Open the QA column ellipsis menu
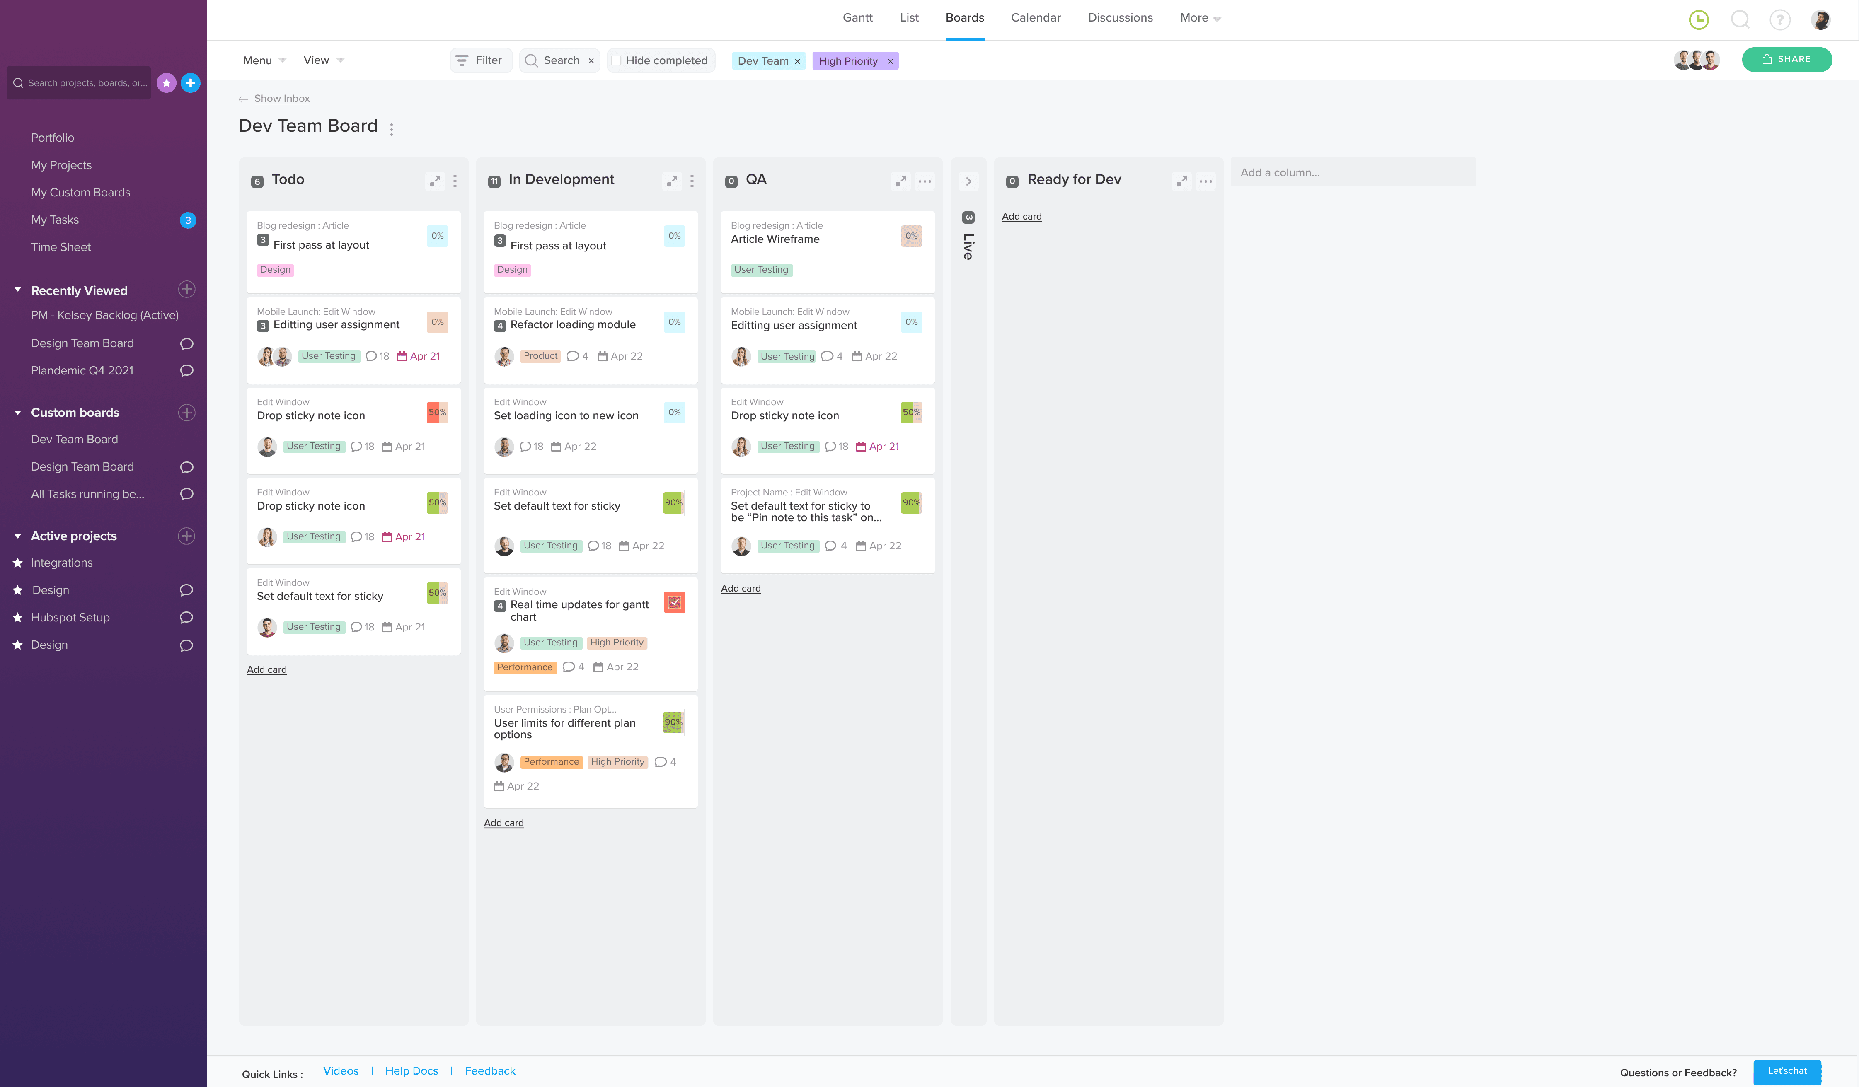Image resolution: width=1859 pixels, height=1087 pixels. coord(925,181)
